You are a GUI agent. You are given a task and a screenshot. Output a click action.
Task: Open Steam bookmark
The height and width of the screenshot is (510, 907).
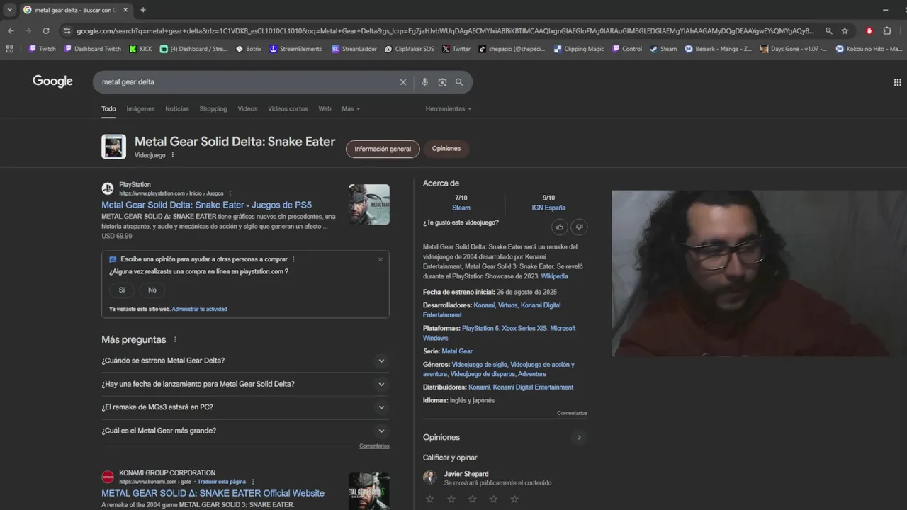pos(663,49)
